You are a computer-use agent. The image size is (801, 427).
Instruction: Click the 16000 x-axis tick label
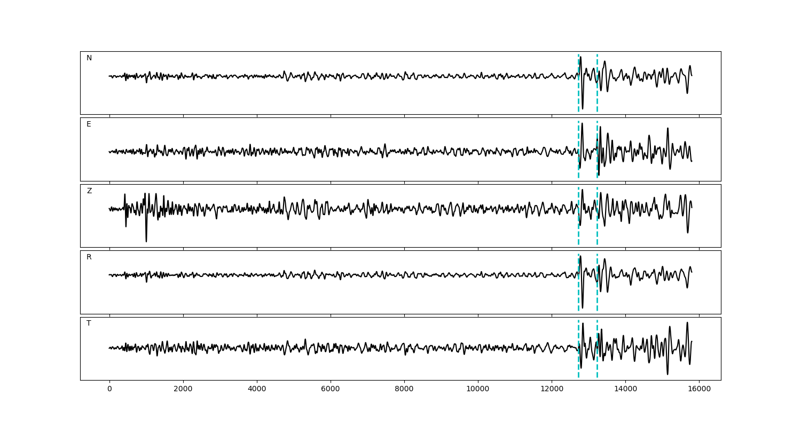pyautogui.click(x=699, y=389)
